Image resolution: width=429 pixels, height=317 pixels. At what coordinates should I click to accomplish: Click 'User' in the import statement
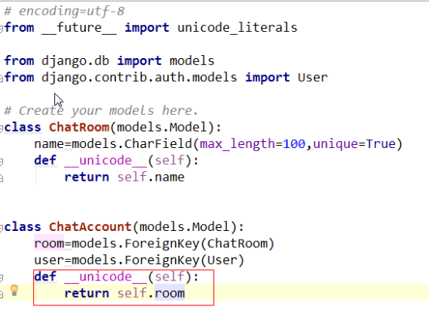click(x=312, y=78)
